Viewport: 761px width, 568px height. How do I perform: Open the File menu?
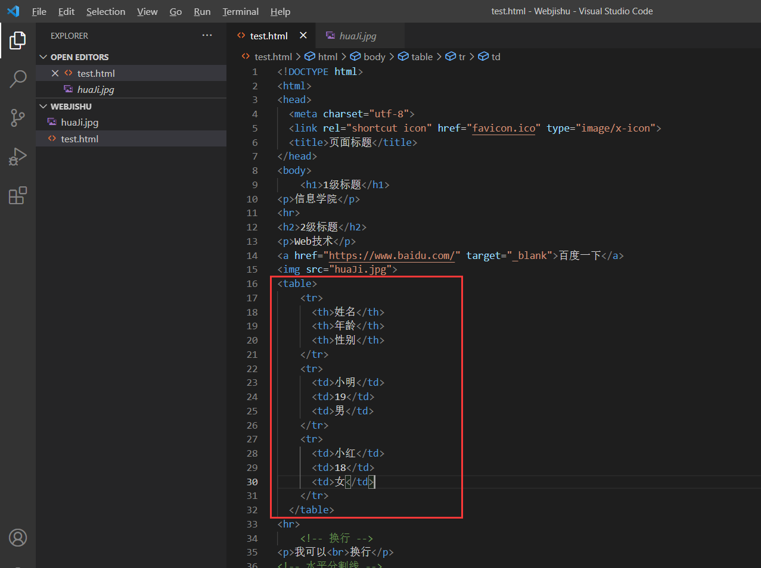pos(39,11)
